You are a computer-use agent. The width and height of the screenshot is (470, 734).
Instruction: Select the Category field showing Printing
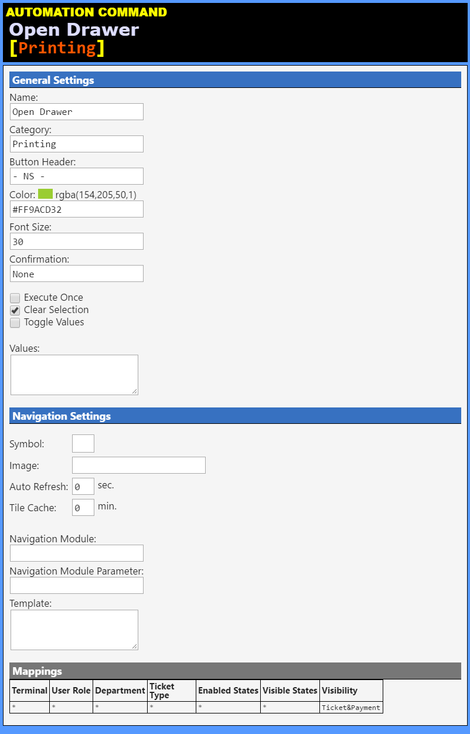click(76, 144)
